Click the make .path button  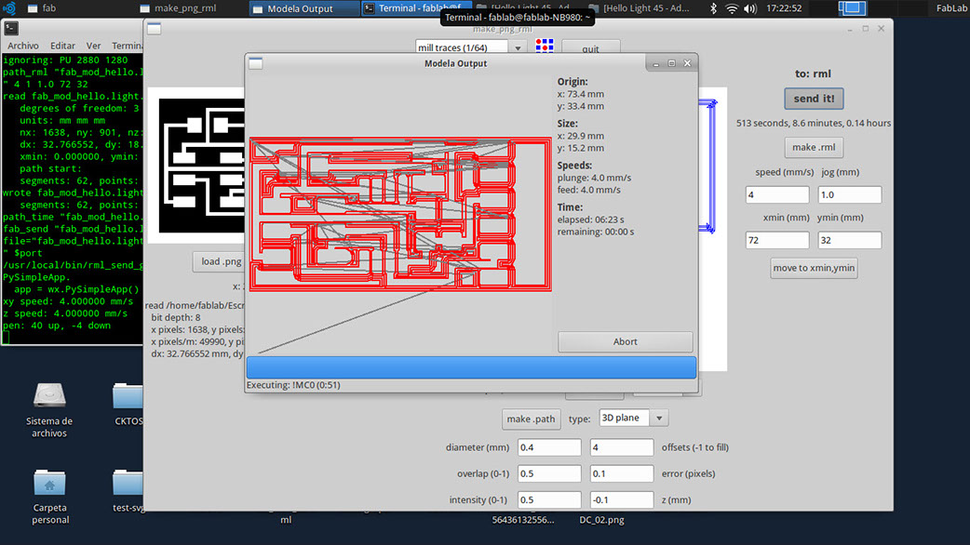click(531, 419)
